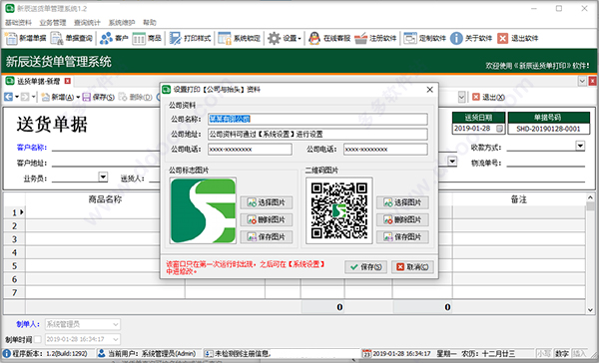This screenshot has height=363, width=599.
Task: Click 保存图片 for the company logo
Action: (267, 237)
